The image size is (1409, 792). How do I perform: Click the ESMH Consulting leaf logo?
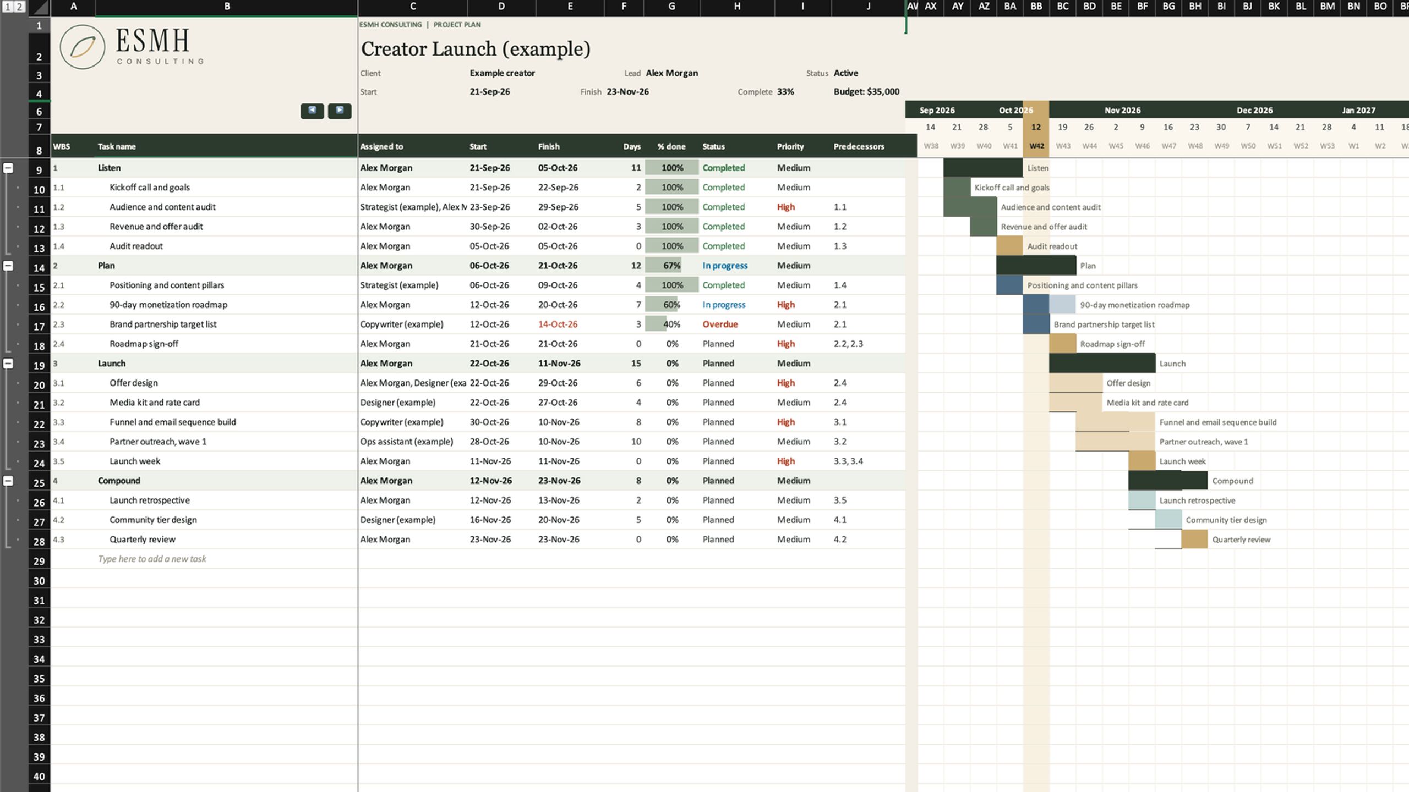pyautogui.click(x=83, y=47)
